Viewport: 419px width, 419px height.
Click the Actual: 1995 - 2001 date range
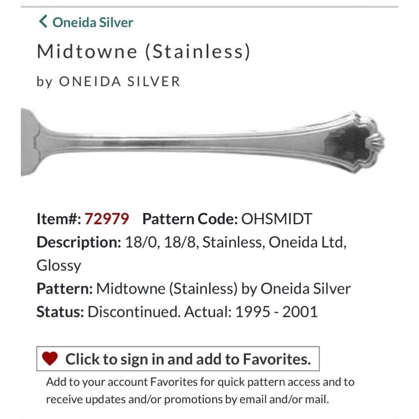click(x=262, y=312)
